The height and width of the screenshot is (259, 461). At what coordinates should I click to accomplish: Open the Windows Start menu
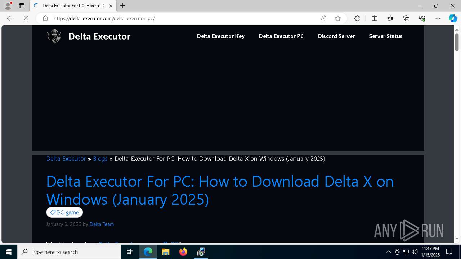click(9, 252)
